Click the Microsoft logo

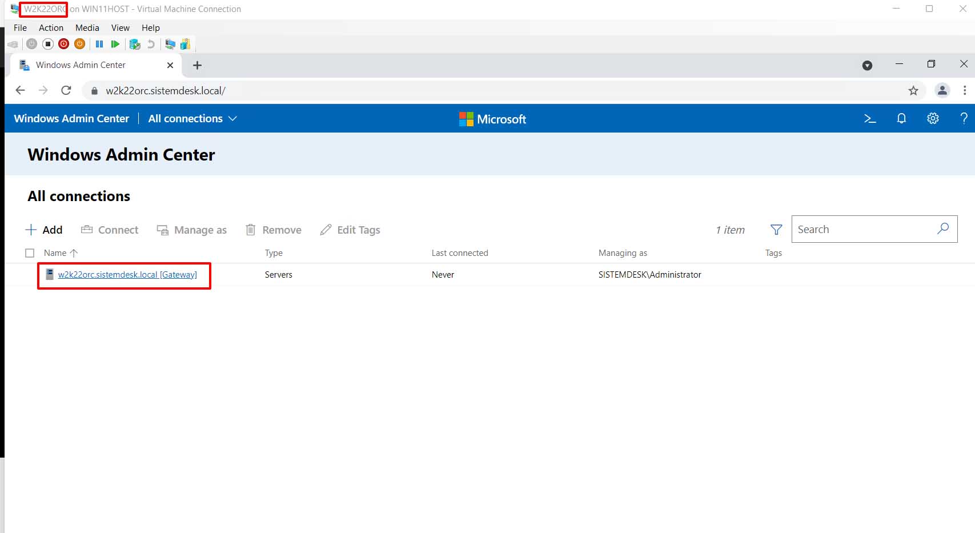(x=492, y=119)
